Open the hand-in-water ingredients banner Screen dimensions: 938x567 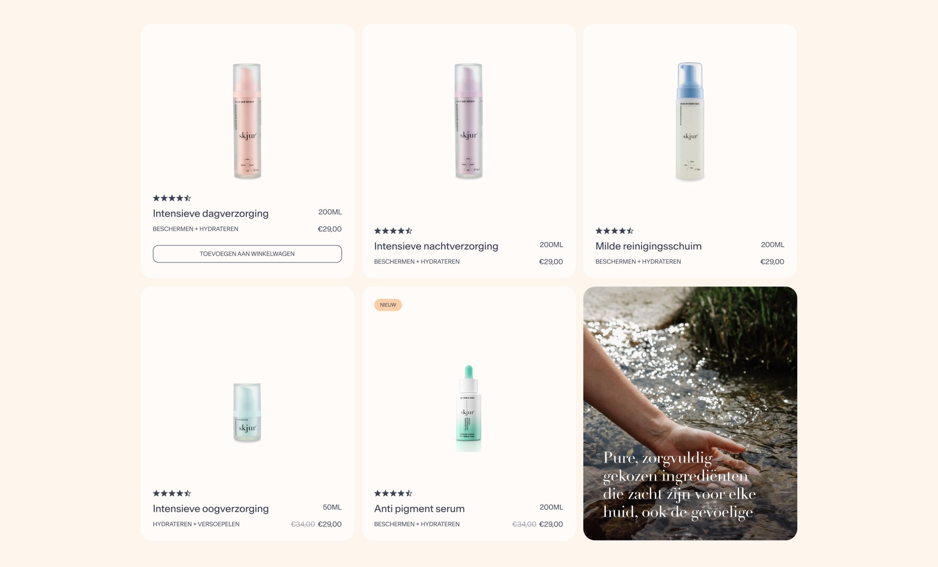click(690, 413)
